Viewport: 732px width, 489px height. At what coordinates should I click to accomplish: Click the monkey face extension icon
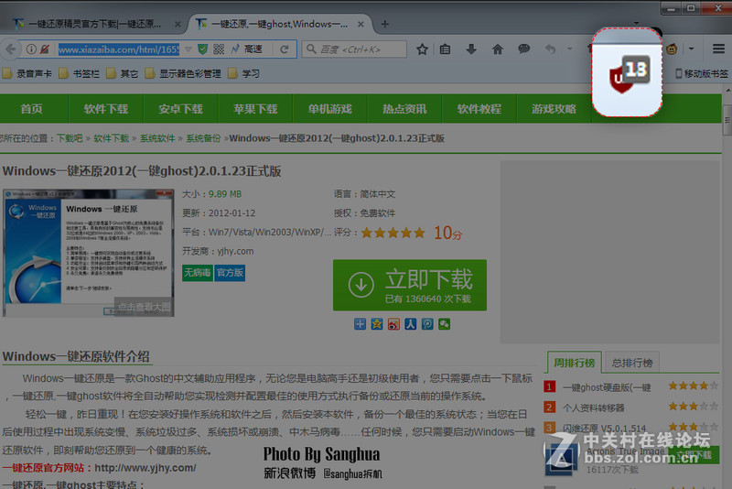(672, 49)
